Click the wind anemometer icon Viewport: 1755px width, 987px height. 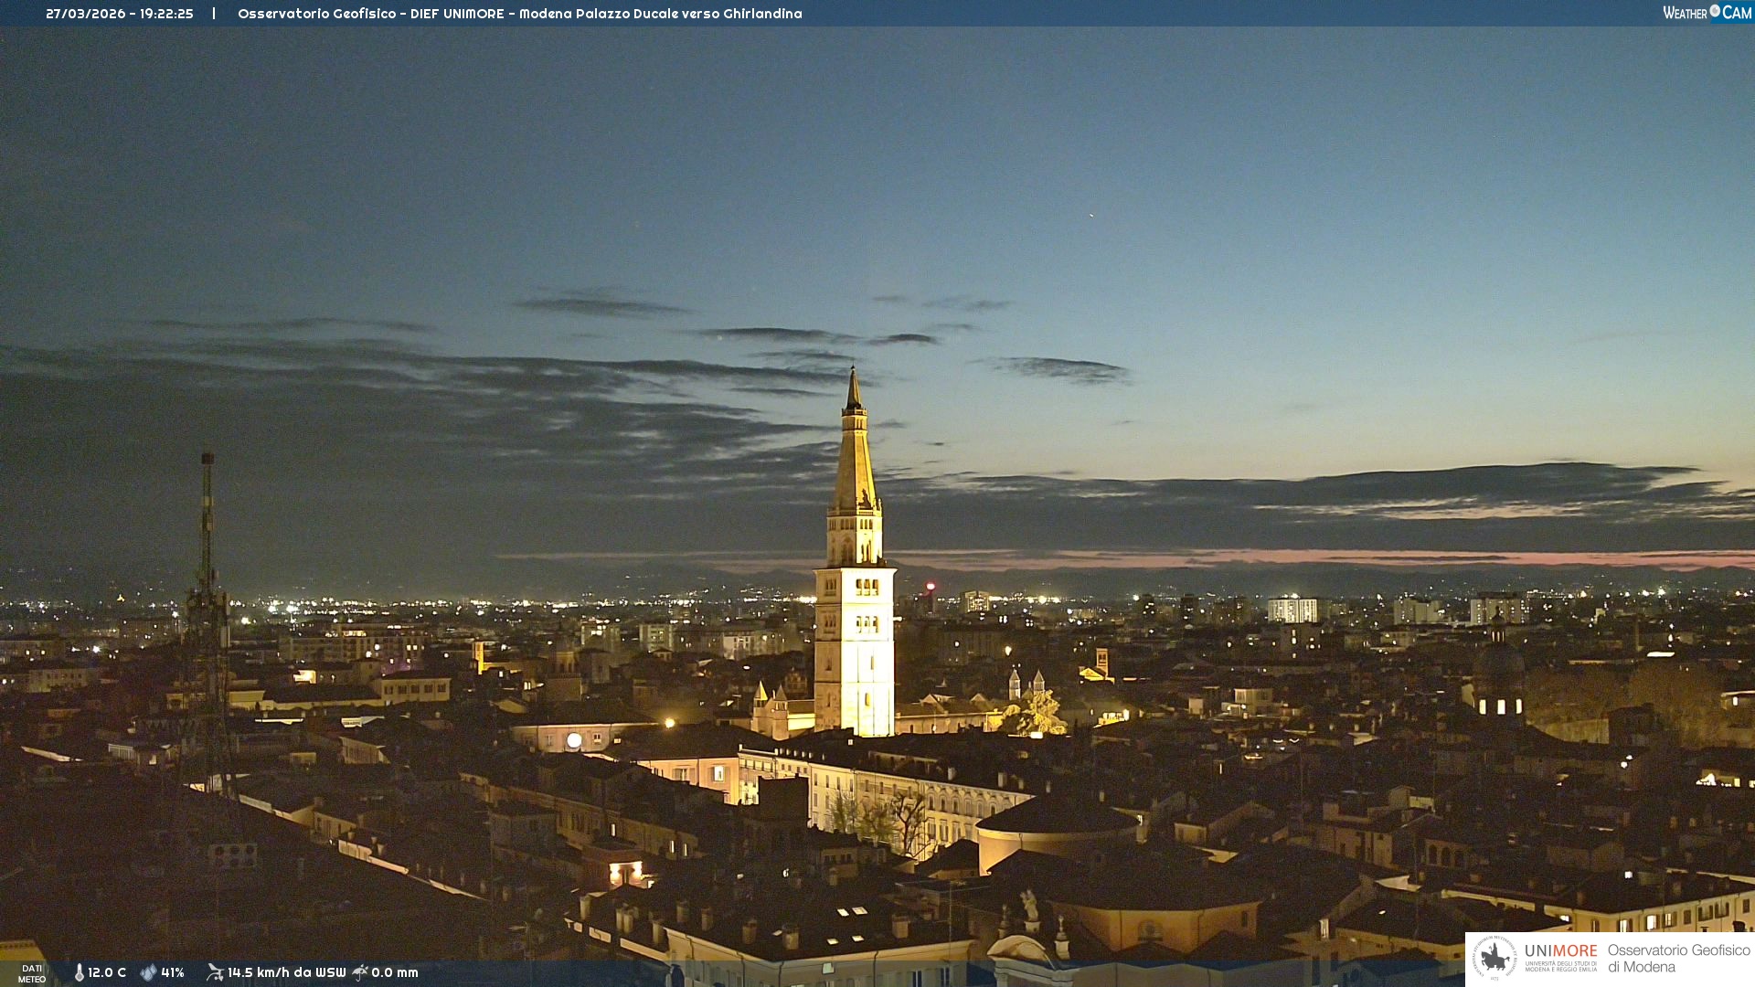215,971
